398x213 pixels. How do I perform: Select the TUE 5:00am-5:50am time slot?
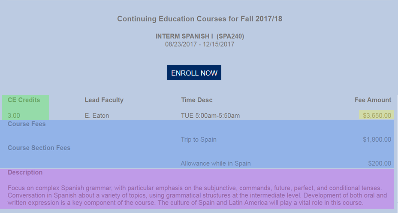(x=210, y=116)
